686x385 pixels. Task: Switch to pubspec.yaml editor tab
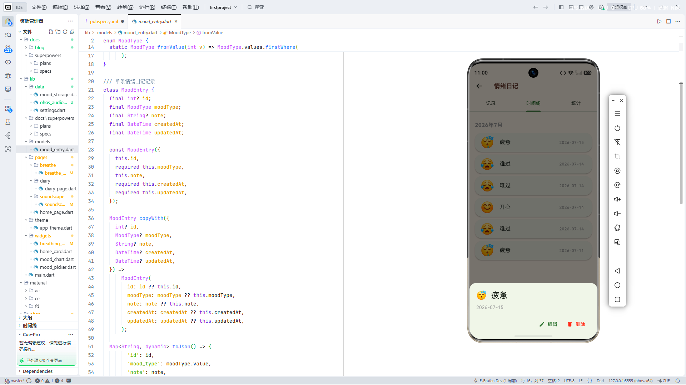click(x=104, y=21)
